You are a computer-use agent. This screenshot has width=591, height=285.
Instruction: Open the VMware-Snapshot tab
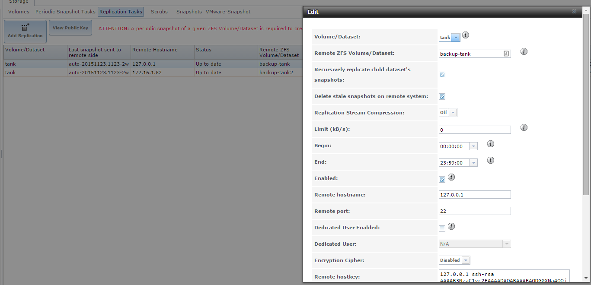228,12
